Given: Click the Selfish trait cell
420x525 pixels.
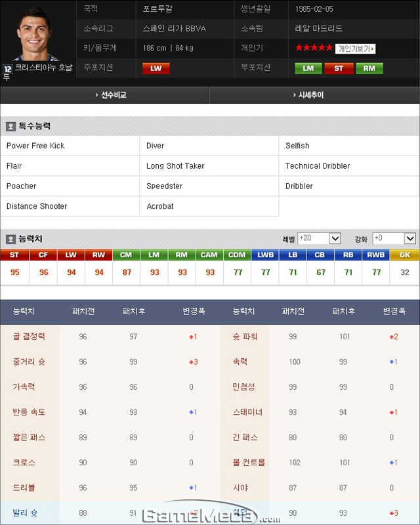Looking at the screenshot, I should coord(349,146).
